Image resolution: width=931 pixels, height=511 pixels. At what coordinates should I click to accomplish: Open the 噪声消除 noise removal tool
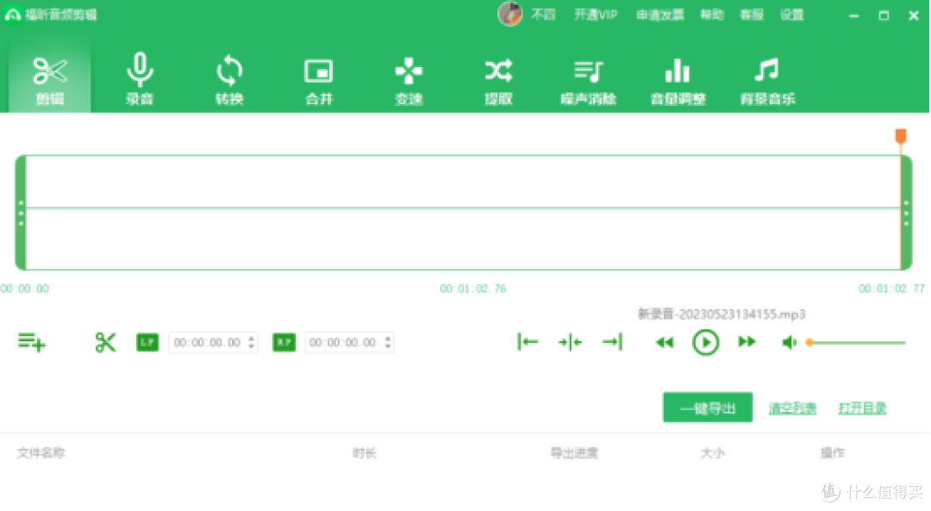[x=589, y=81]
